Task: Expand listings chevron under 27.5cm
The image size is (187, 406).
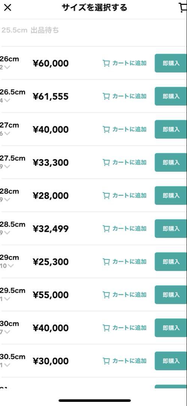Action: tap(7, 167)
